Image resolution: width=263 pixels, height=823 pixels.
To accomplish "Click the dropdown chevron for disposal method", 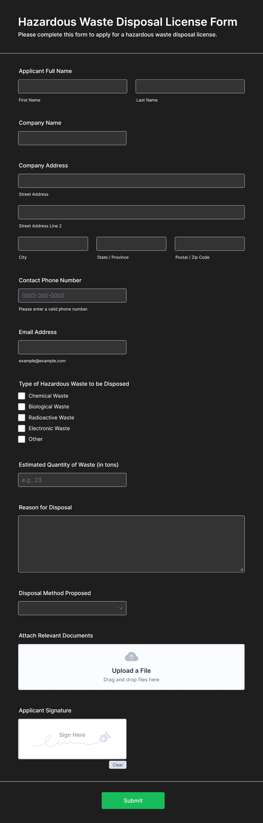I will (x=121, y=608).
